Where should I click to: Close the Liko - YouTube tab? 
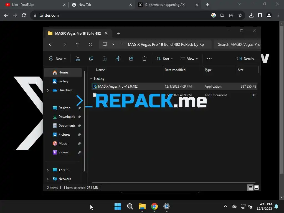[x=64, y=5]
